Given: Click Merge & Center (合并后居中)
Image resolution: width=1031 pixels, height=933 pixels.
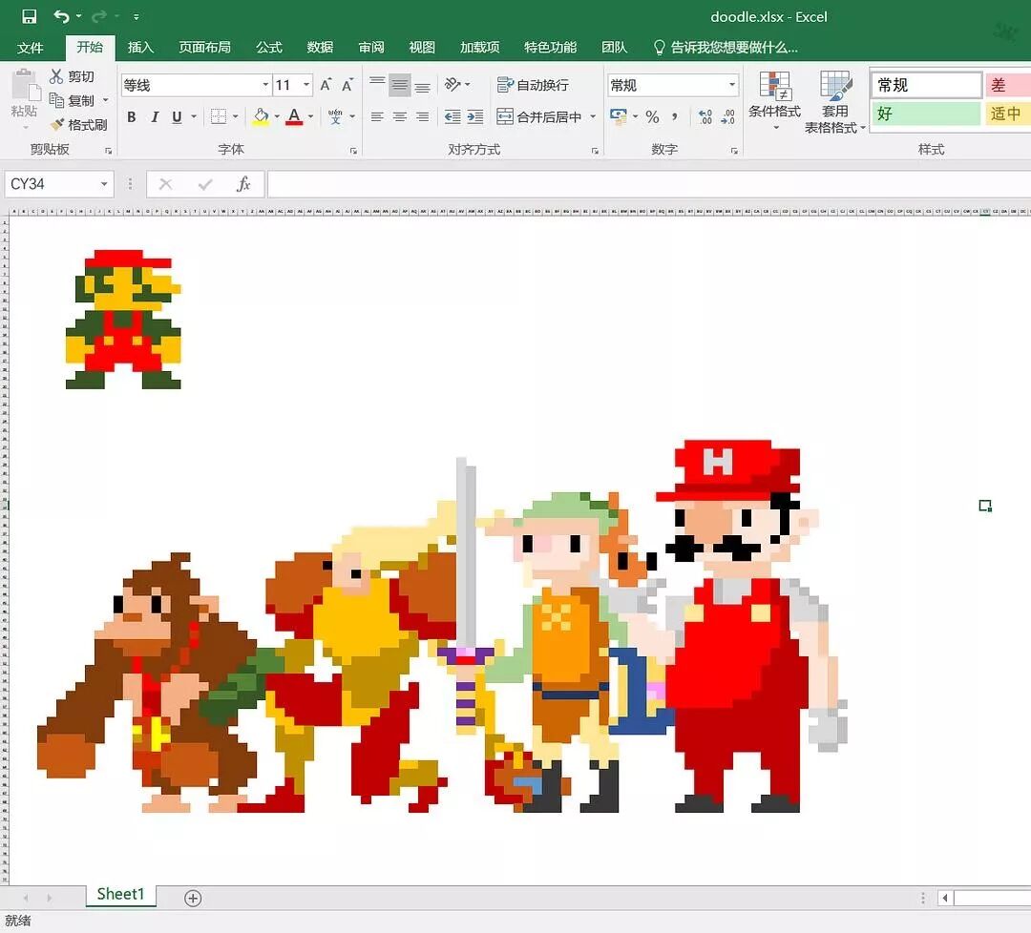Looking at the screenshot, I should pyautogui.click(x=539, y=117).
